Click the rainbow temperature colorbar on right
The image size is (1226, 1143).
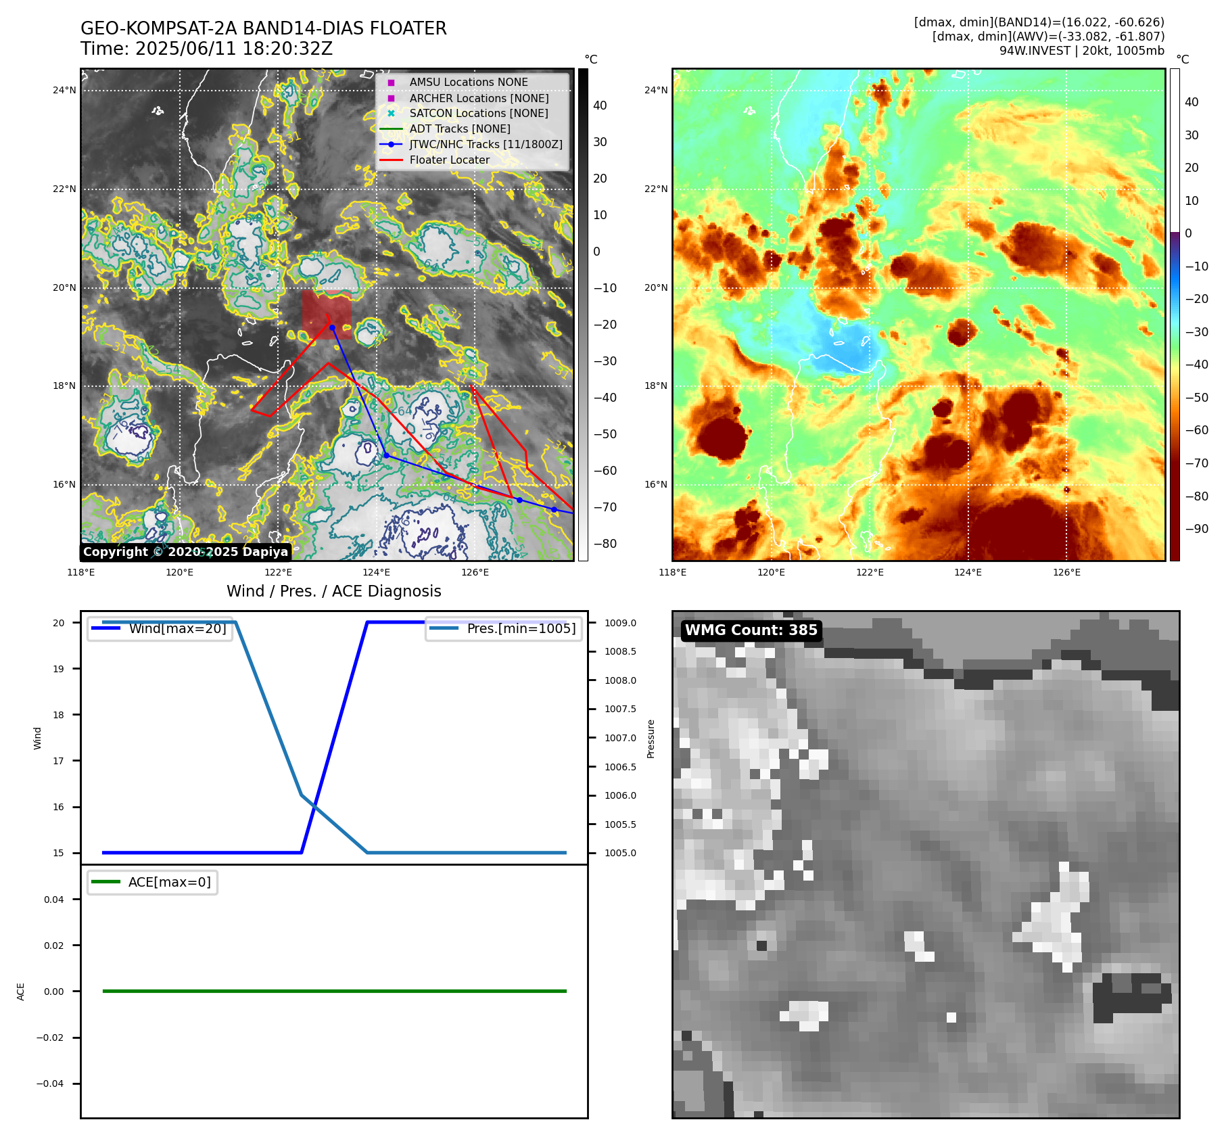point(1175,314)
